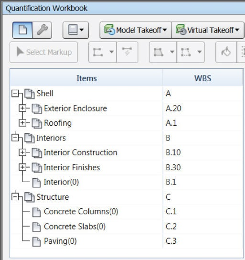Image resolution: width=245 pixels, height=260 pixels.
Task: Click WBS cell C for Structure
Action: pyautogui.click(x=202, y=197)
